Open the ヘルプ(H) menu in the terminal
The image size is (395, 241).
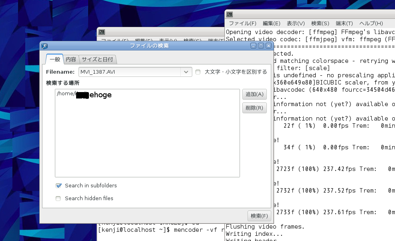[x=371, y=24]
